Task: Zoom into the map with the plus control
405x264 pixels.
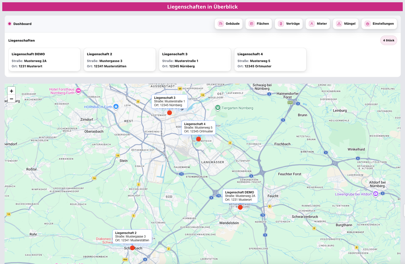Action: pos(11,91)
